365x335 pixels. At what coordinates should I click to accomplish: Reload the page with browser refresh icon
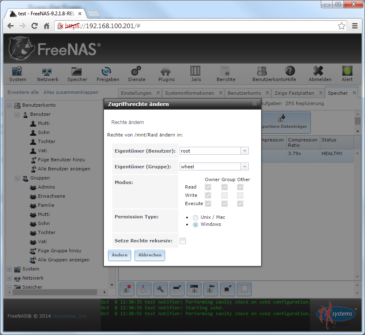pyautogui.click(x=34, y=26)
